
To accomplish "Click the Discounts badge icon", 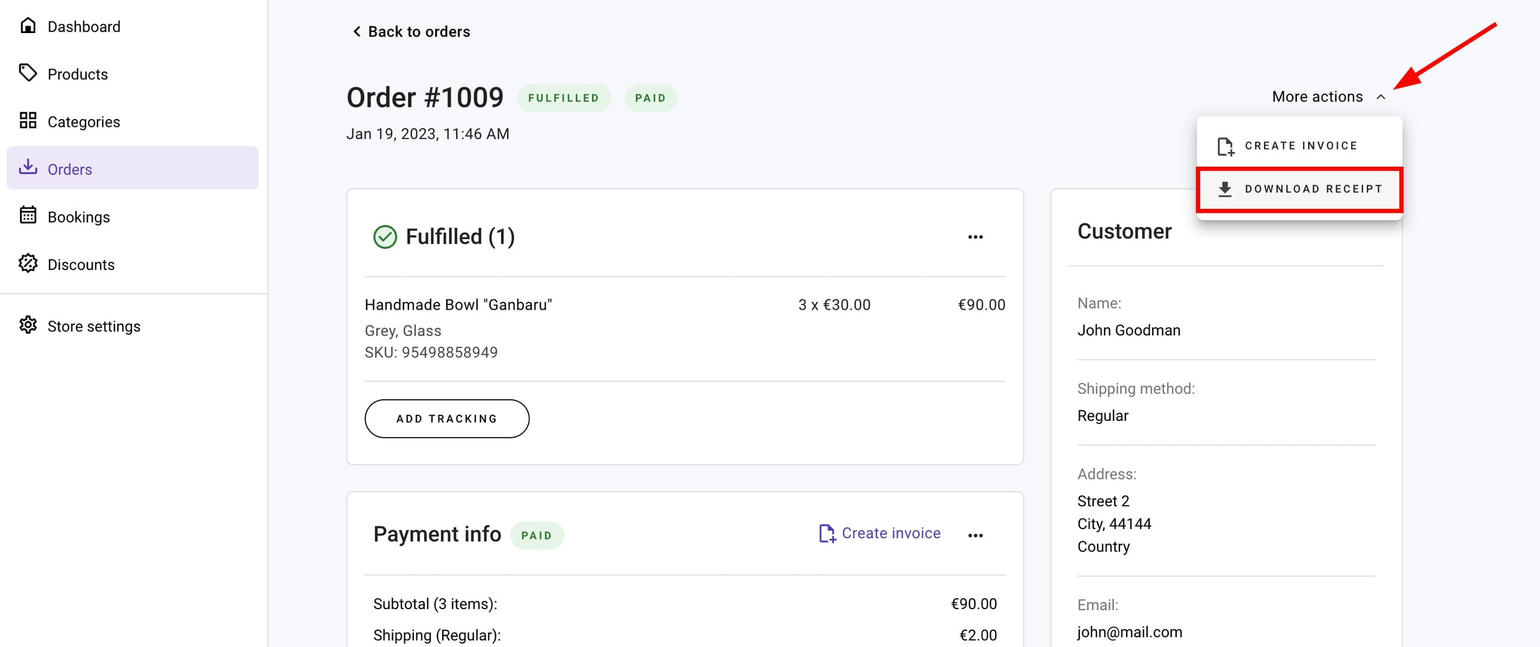I will pos(28,263).
